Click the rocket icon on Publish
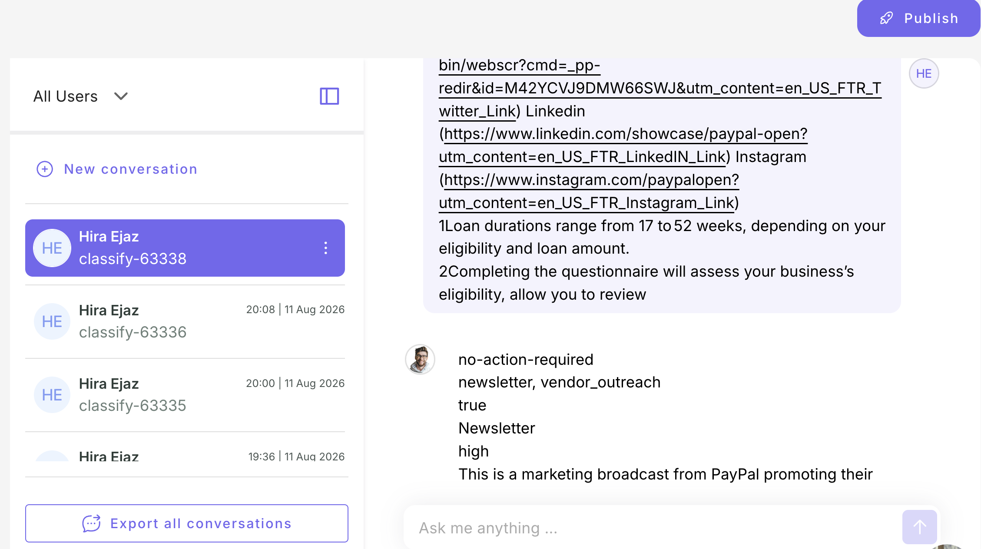This screenshot has height=549, width=981. [x=886, y=18]
